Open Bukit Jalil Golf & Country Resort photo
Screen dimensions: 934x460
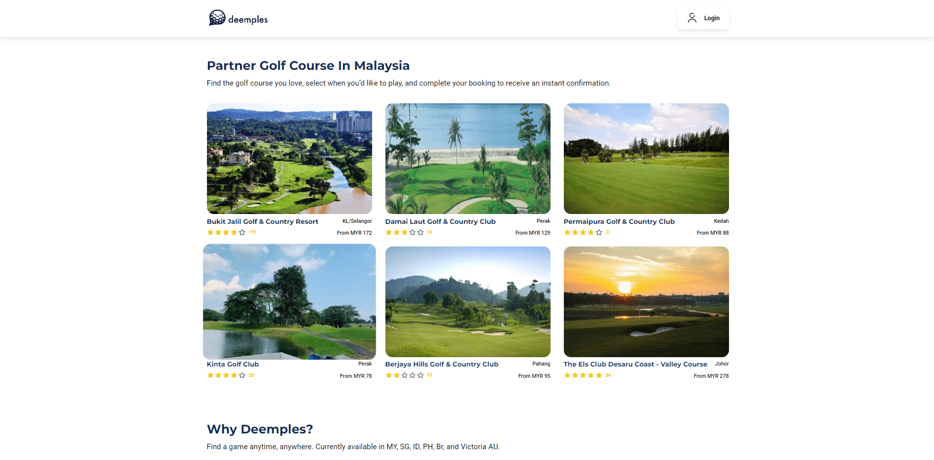(x=290, y=158)
